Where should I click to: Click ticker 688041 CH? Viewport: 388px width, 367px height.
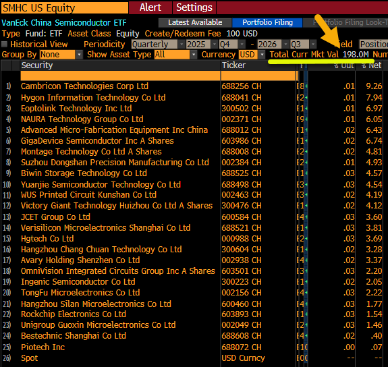point(242,98)
